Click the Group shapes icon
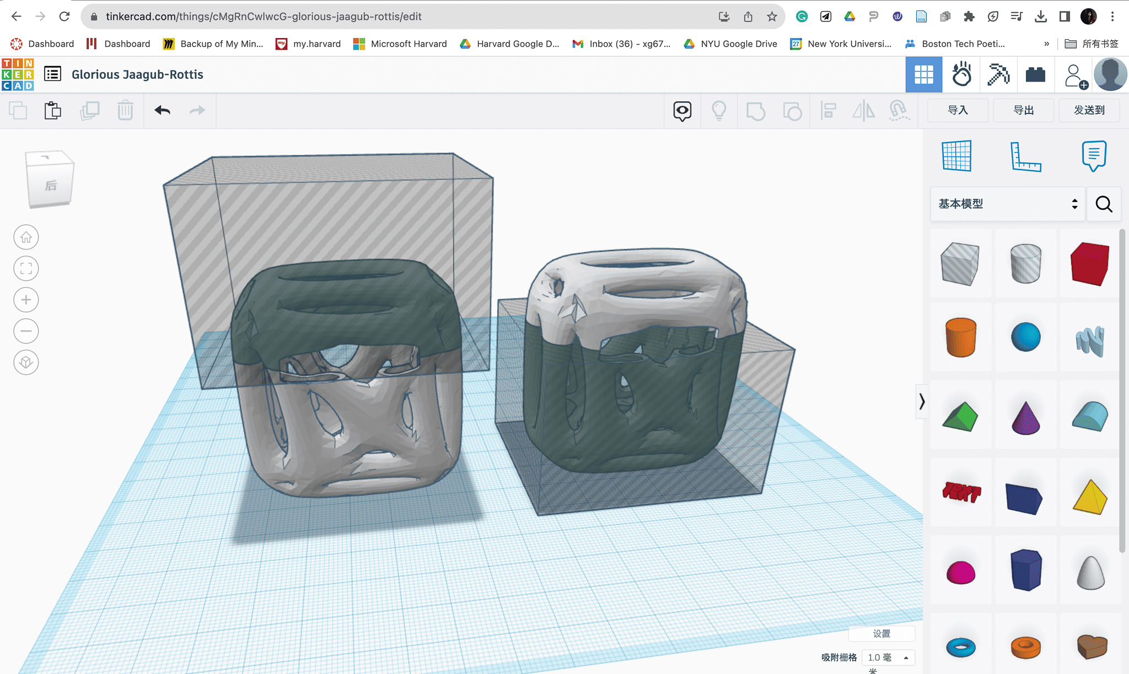Viewport: 1129px width, 674px height. pyautogui.click(x=755, y=111)
